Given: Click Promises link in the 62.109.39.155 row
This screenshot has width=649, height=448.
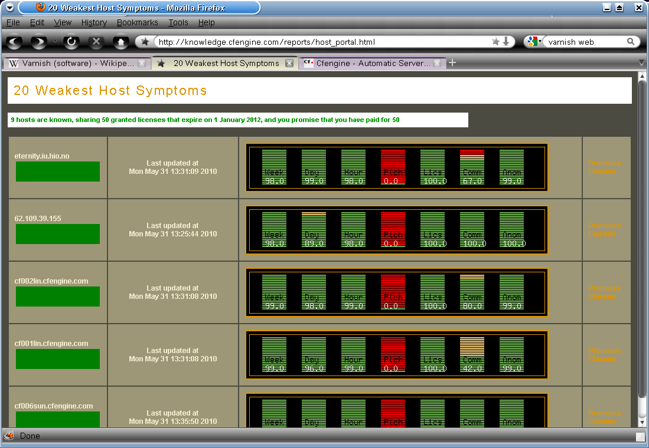Looking at the screenshot, I should coord(604,226).
